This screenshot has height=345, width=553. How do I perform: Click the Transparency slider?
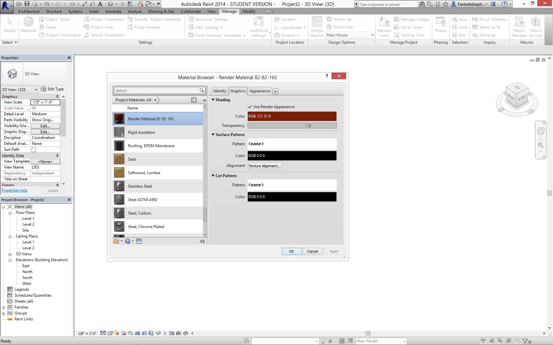(x=277, y=126)
